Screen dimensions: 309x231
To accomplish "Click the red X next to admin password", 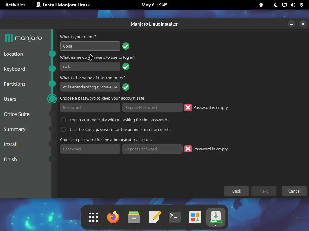I will 188,149.
